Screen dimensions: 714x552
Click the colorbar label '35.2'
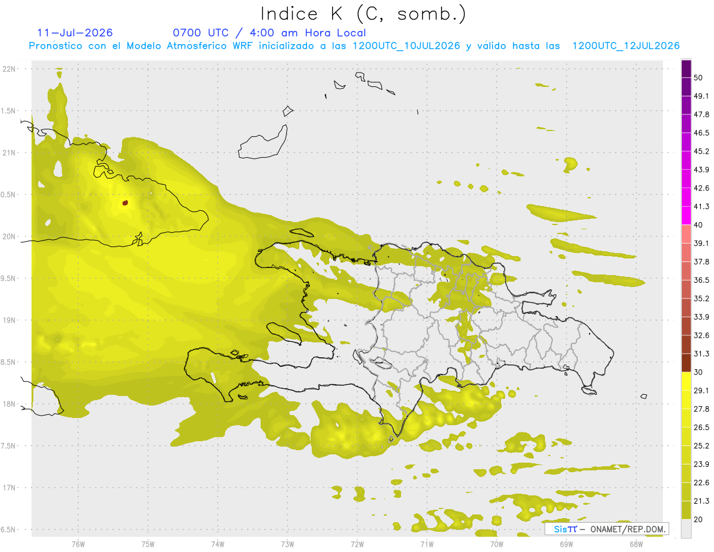click(x=702, y=298)
